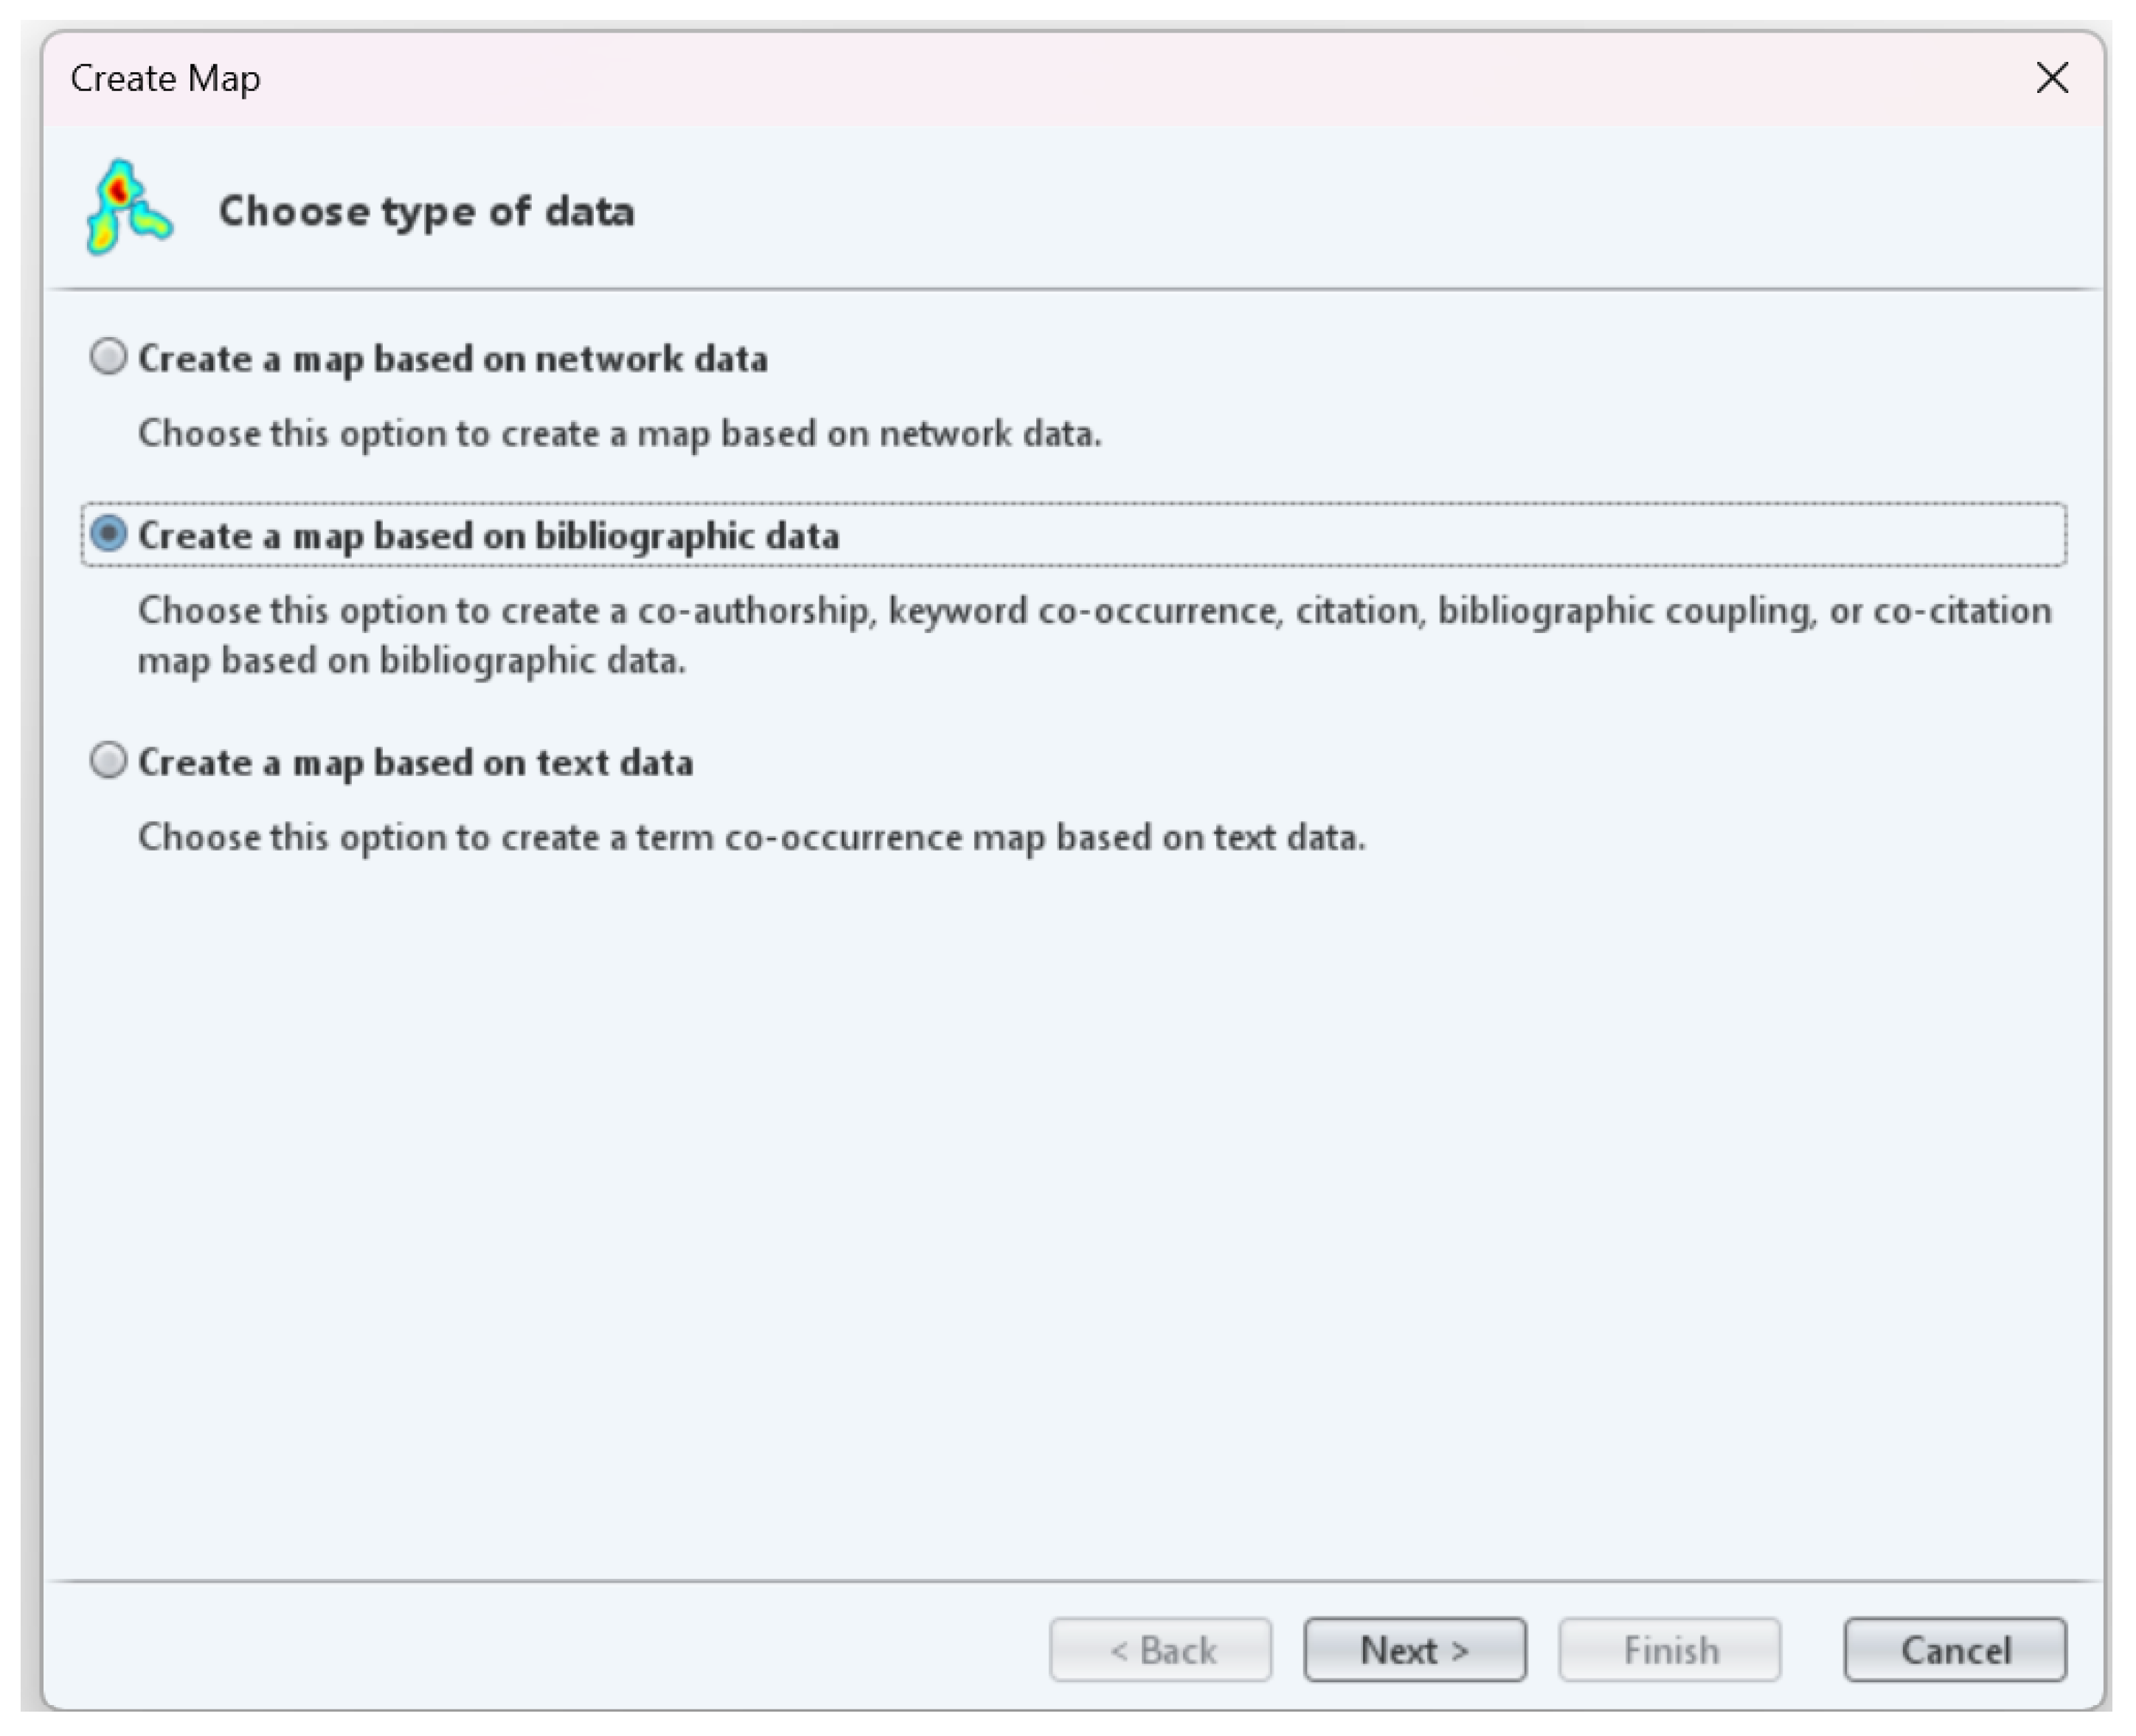This screenshot has width=2136, height=1736.
Task: Select the text data radio button
Action: 108,761
